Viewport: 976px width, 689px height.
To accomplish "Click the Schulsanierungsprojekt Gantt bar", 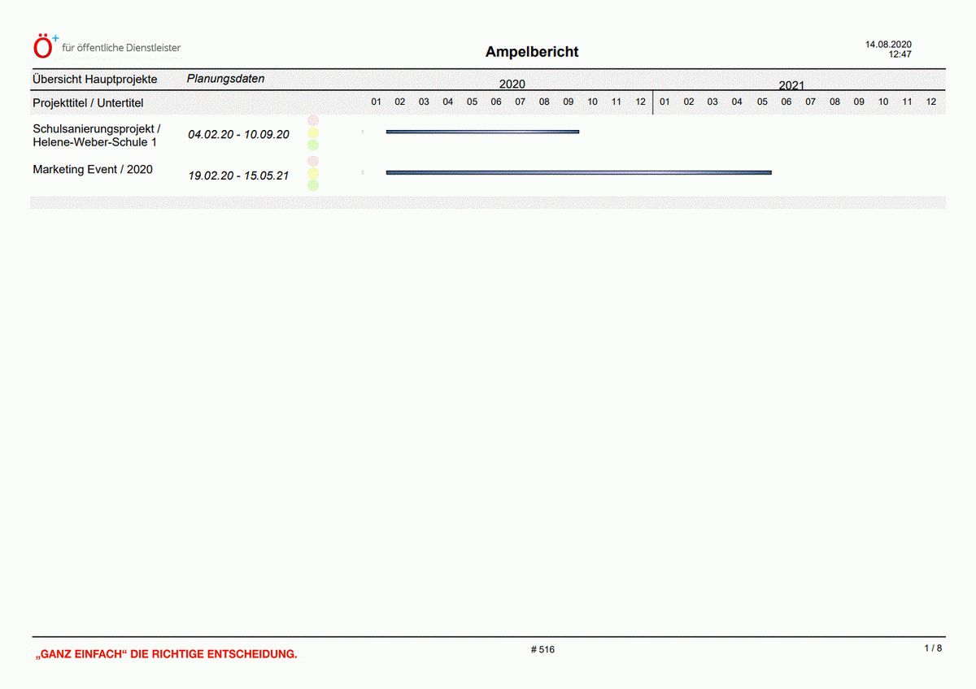I will click(x=482, y=132).
